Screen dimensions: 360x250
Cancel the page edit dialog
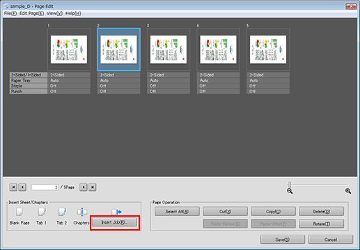point(331,240)
